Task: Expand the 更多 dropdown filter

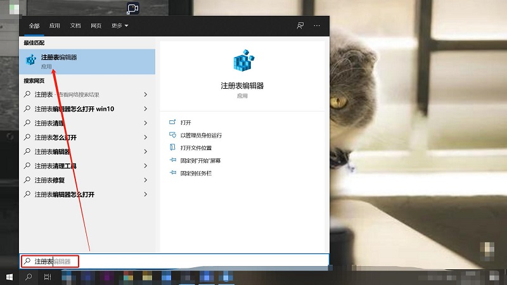Action: tap(120, 25)
